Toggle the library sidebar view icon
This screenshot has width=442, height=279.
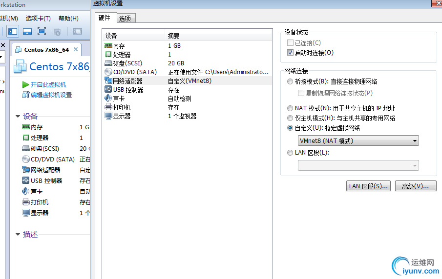click(x=13, y=31)
